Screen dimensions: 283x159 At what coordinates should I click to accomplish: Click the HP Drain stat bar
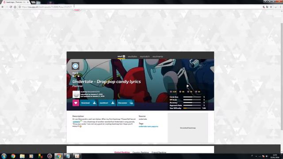coord(192,100)
